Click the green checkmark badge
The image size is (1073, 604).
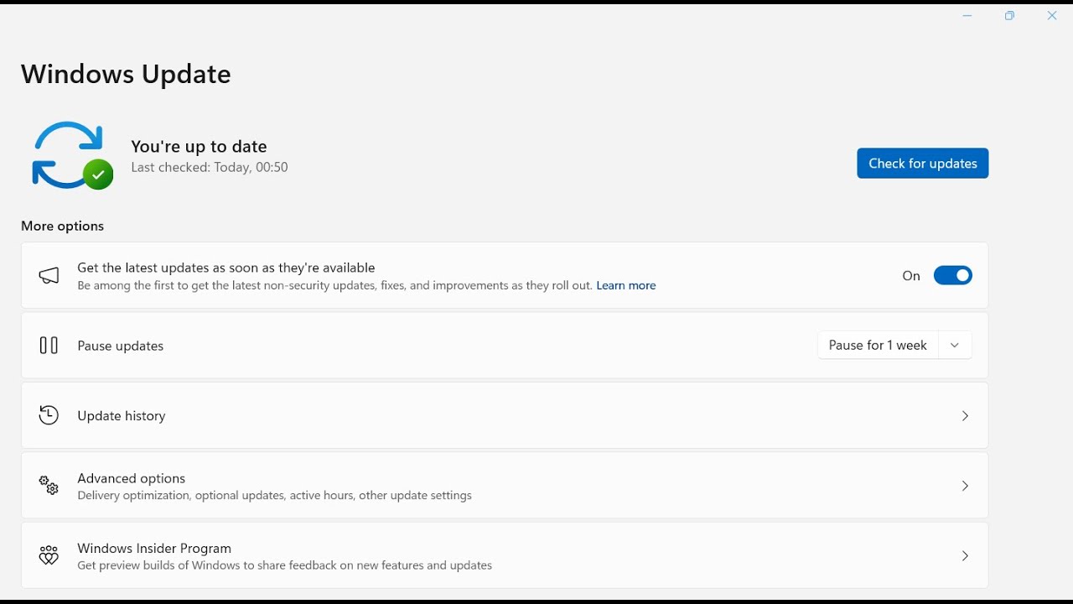click(x=99, y=175)
